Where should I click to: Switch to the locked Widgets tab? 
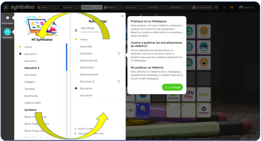[x=114, y=7]
